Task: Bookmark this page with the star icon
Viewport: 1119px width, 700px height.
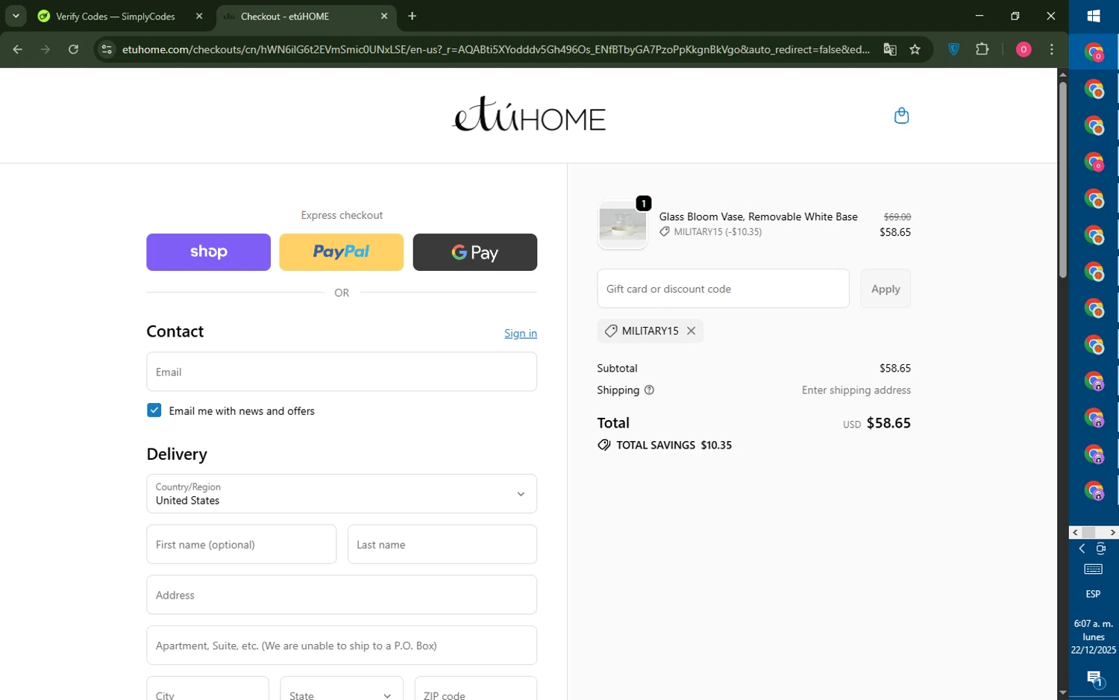Action: point(915,49)
